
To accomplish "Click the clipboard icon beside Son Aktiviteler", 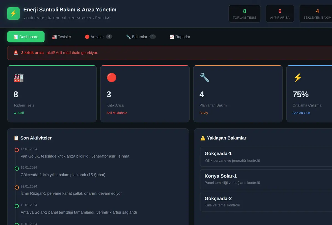I will point(16,138).
